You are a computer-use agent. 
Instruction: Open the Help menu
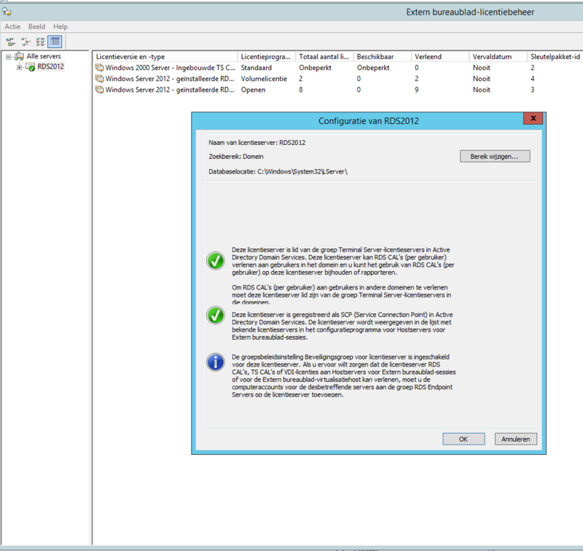(60, 26)
